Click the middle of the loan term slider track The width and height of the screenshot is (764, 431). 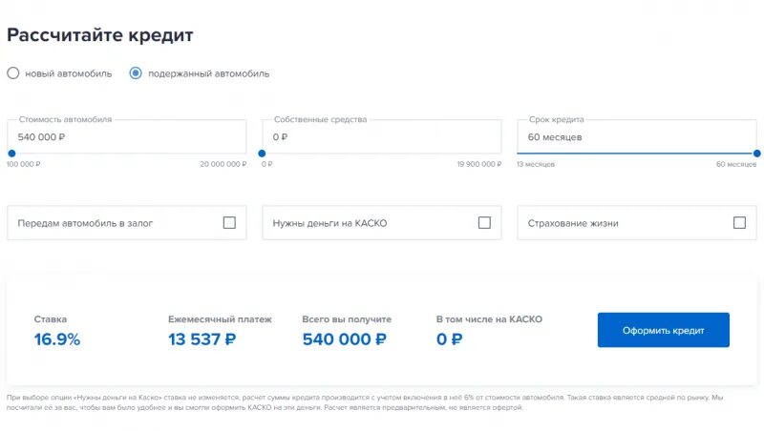click(x=637, y=154)
